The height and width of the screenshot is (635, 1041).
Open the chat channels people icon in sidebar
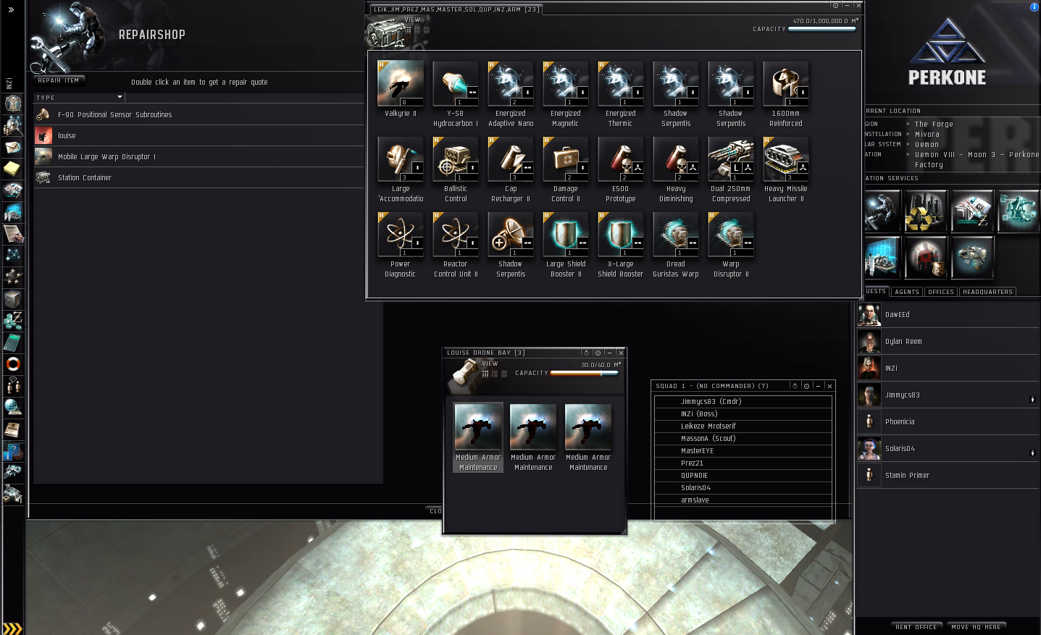(13, 386)
